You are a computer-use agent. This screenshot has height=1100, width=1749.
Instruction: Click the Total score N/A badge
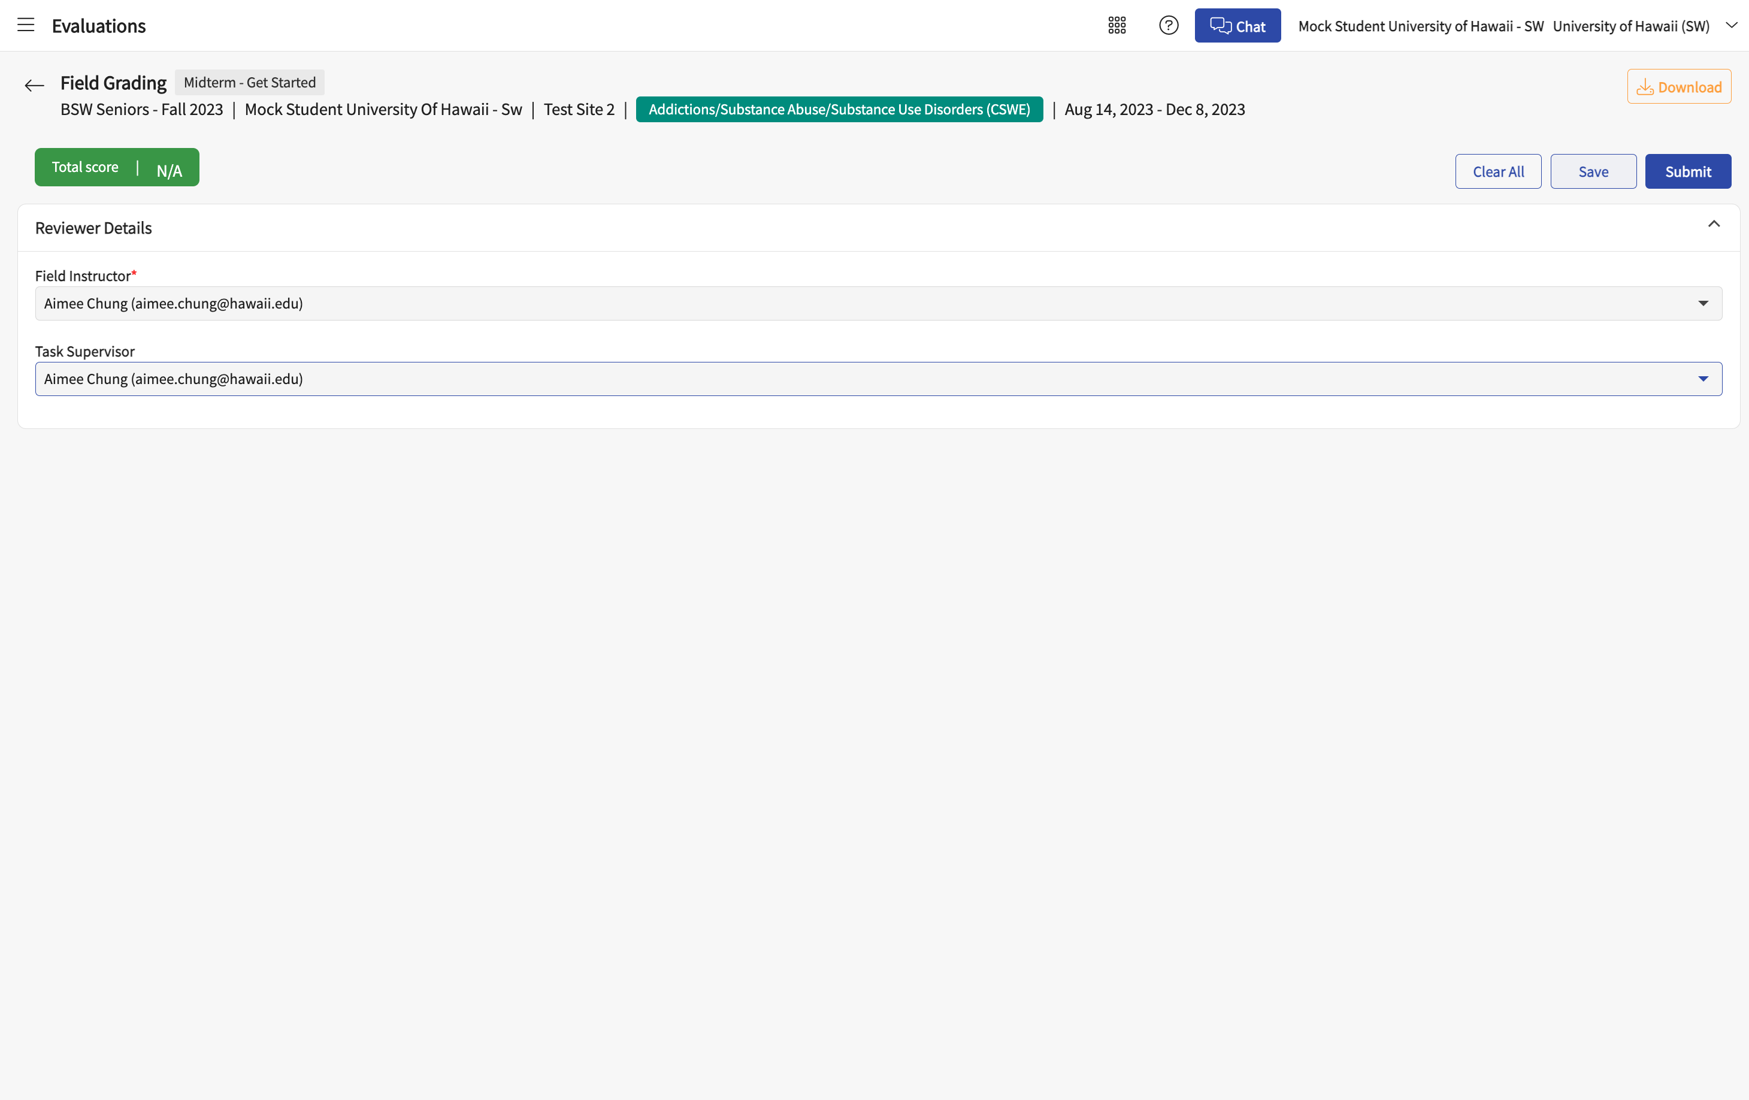click(x=117, y=168)
